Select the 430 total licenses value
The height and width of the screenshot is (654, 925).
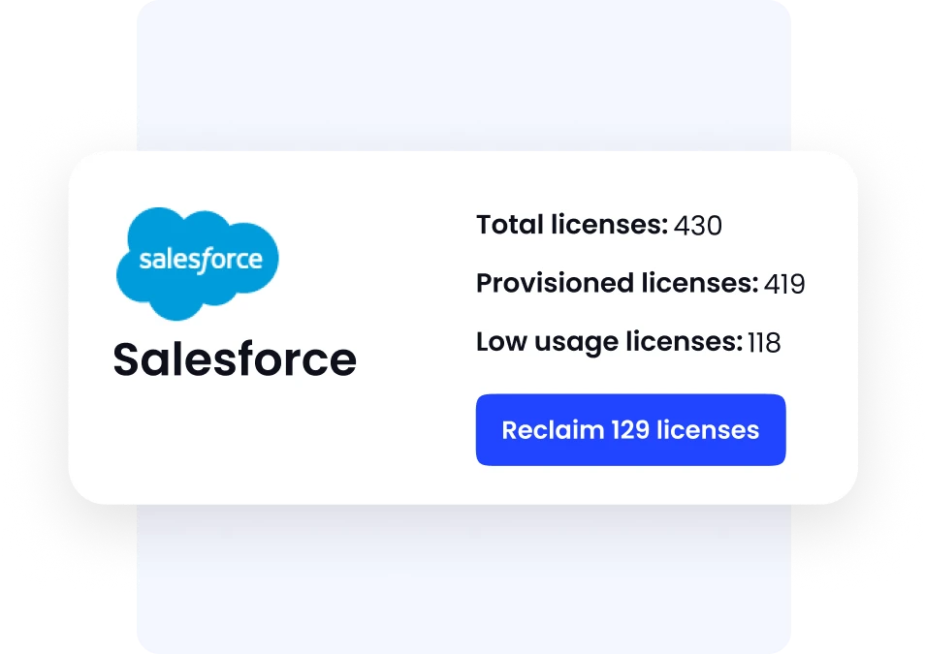click(x=698, y=226)
